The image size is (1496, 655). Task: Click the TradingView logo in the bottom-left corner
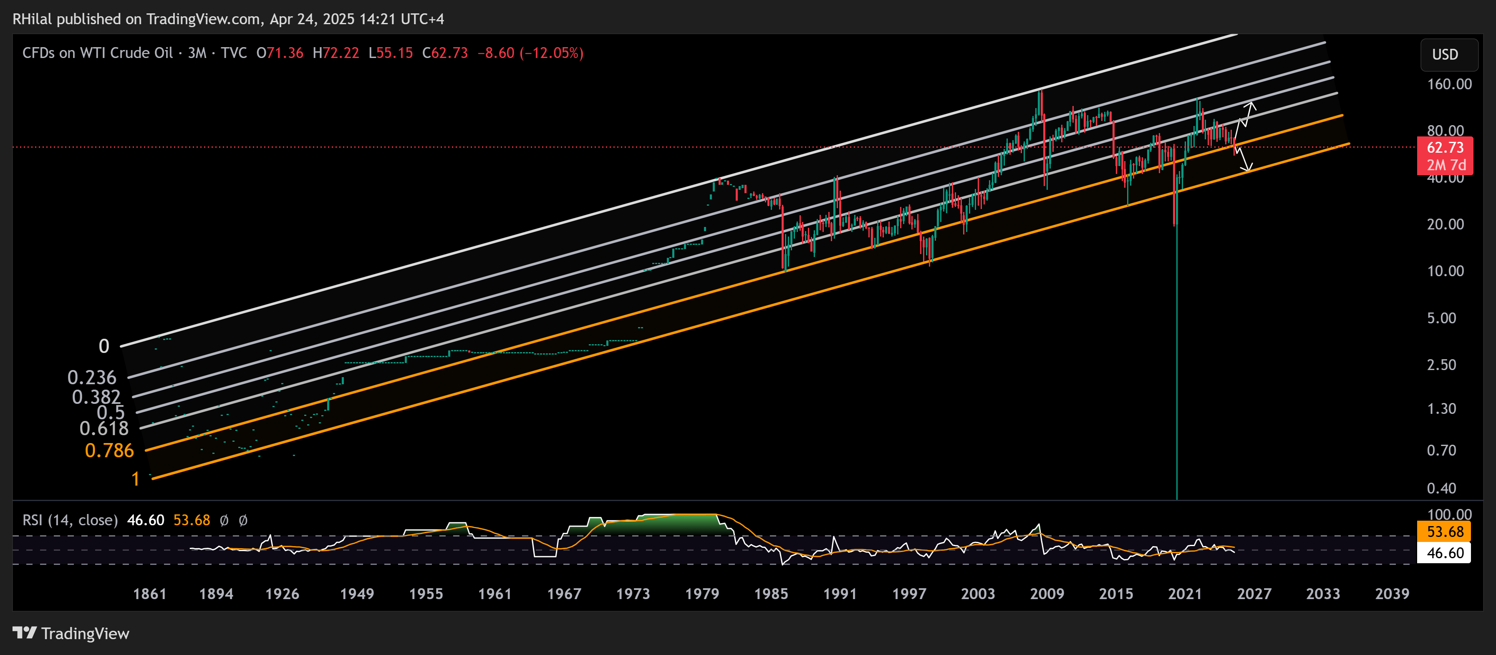point(71,634)
